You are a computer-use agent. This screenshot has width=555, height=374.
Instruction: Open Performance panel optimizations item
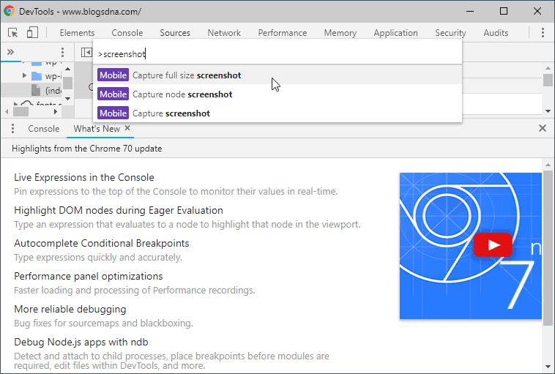(x=89, y=276)
